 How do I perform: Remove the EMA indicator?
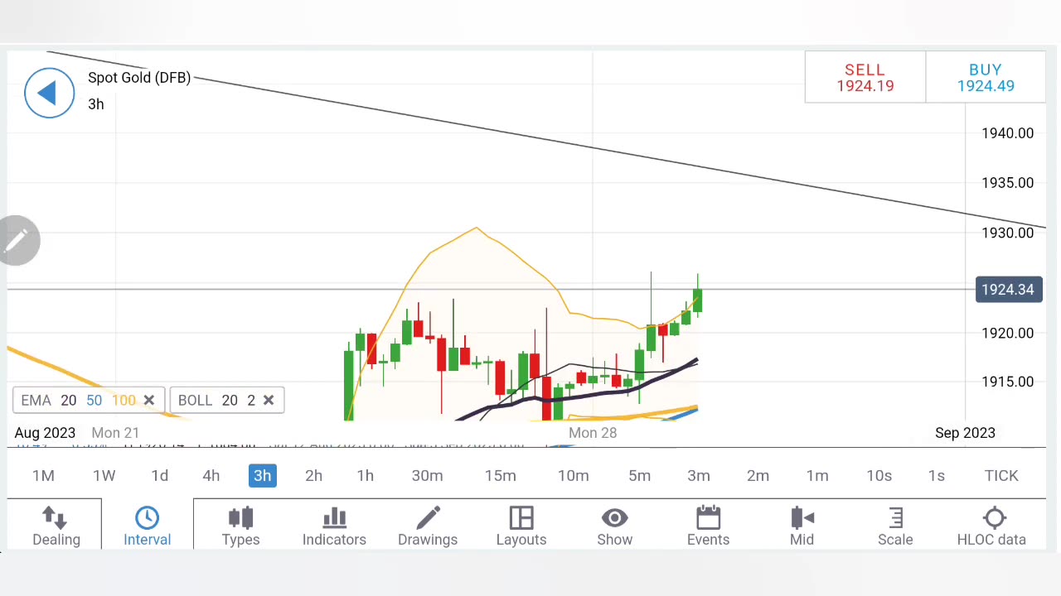coord(149,401)
